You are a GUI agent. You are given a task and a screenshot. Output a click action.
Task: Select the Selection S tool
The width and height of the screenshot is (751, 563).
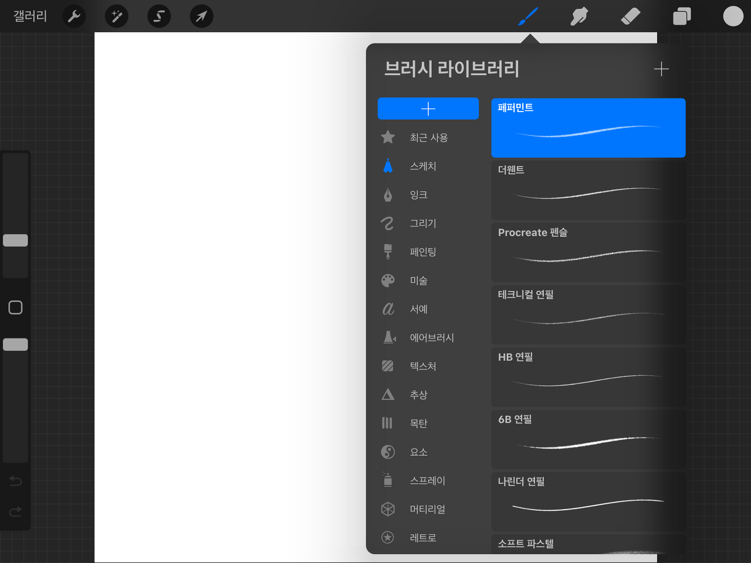coord(159,16)
